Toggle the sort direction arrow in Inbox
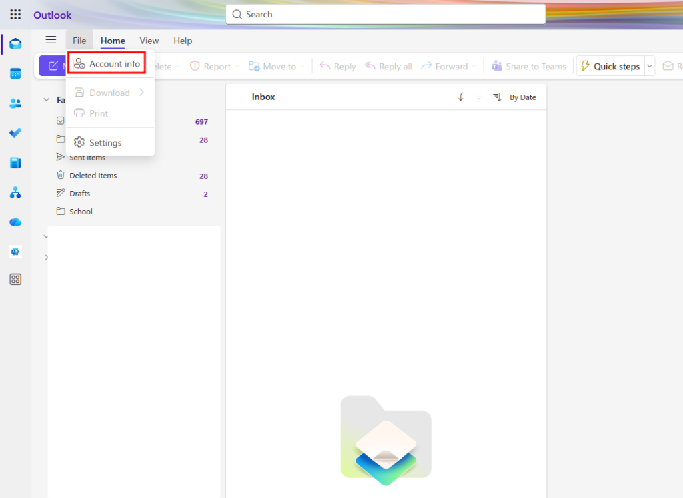 tap(460, 97)
